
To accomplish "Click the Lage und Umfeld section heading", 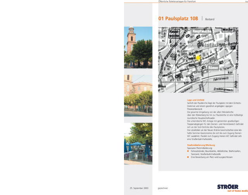I will [x=195, y=100].
